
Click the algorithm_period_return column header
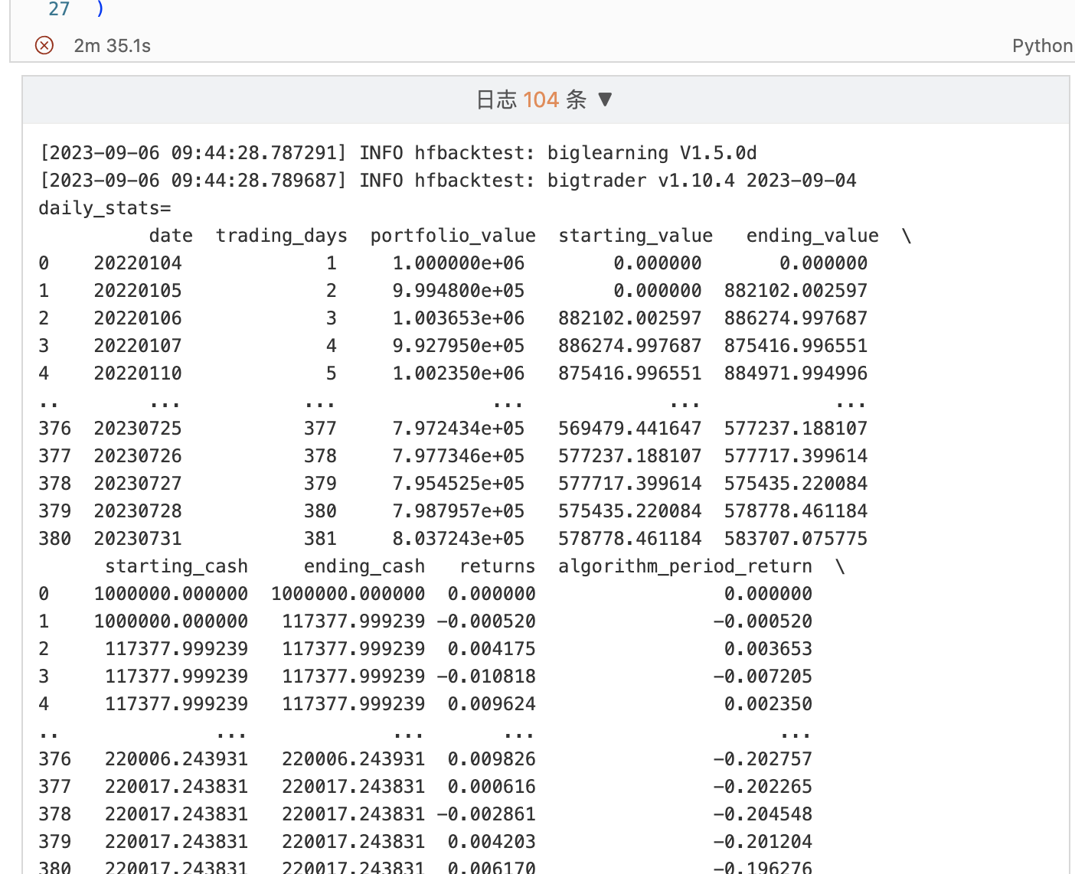[x=685, y=566]
